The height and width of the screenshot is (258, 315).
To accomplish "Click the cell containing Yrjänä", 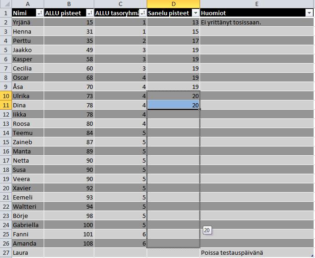I will click(28, 22).
